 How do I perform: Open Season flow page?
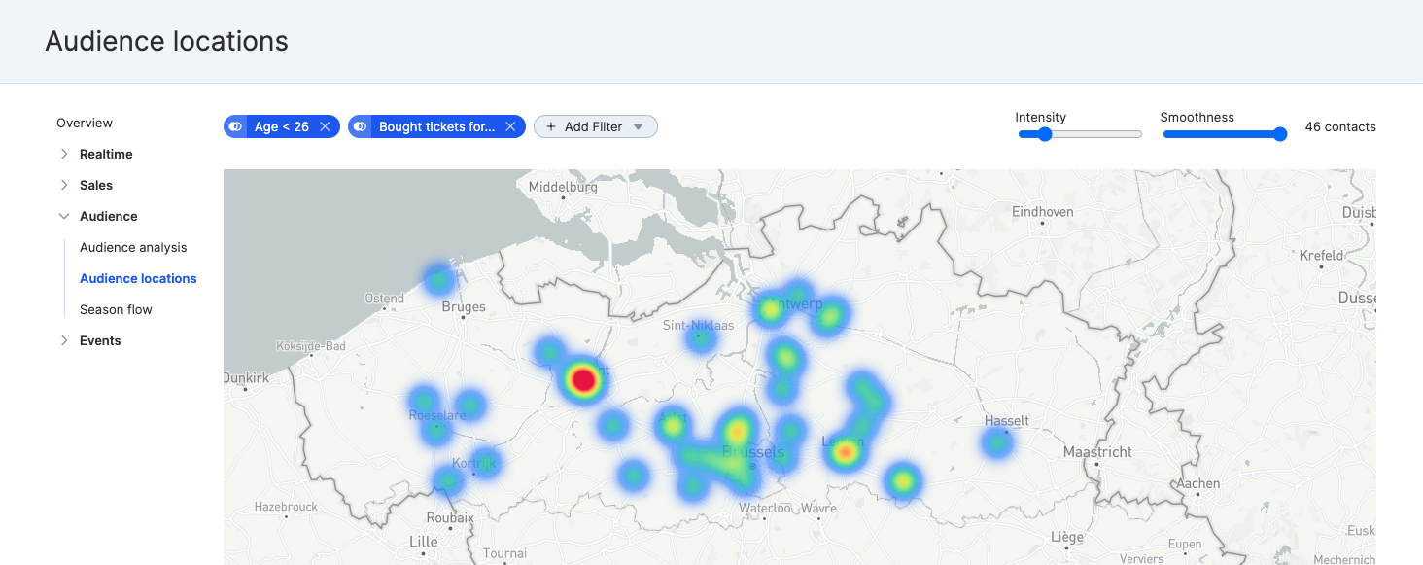116,309
